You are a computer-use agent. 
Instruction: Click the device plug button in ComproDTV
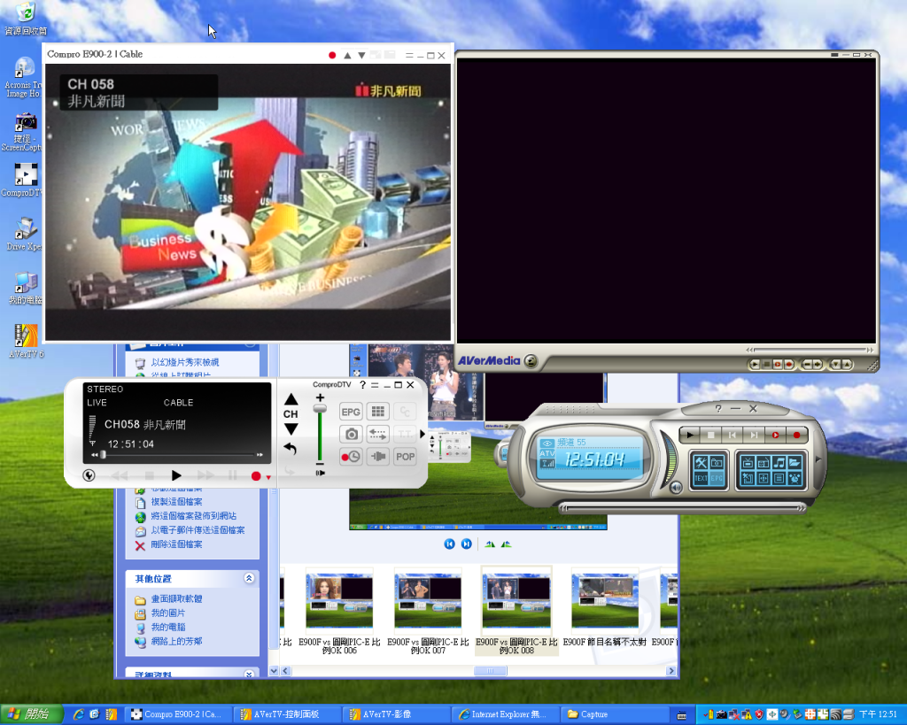[377, 457]
